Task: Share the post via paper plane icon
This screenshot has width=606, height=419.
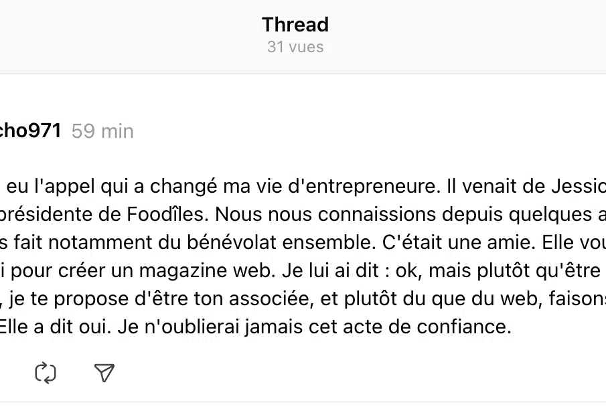Action: pyautogui.click(x=104, y=373)
